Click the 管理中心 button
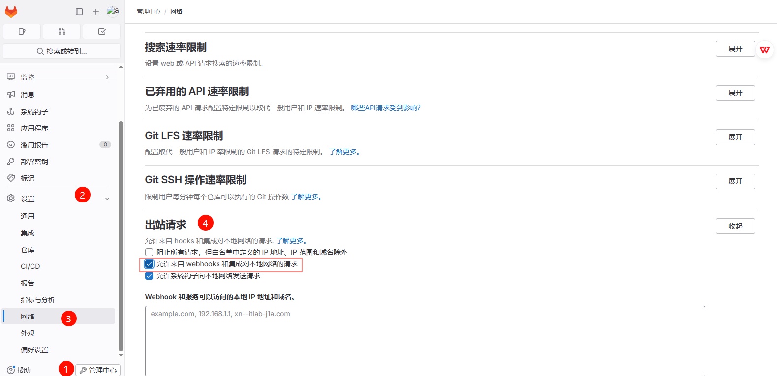This screenshot has width=777, height=376. pyautogui.click(x=98, y=370)
